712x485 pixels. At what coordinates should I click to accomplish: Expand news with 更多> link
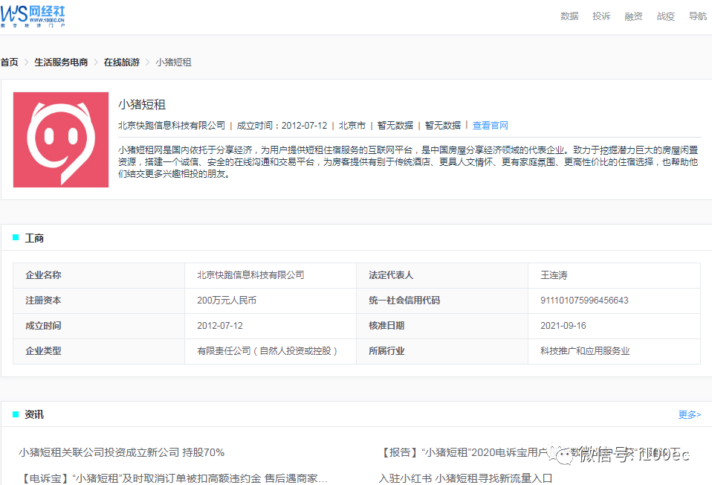pyautogui.click(x=689, y=414)
